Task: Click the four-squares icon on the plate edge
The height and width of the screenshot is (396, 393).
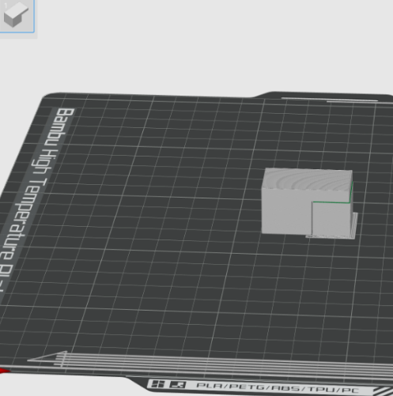Action: click(x=158, y=384)
